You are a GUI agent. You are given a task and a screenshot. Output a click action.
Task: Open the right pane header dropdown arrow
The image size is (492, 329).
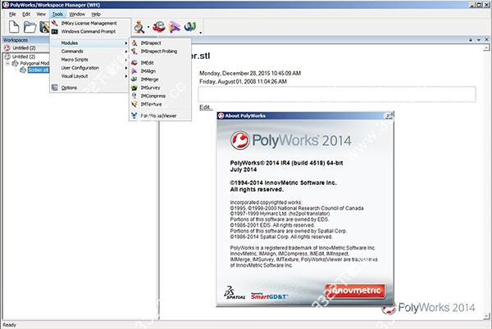coord(479,40)
